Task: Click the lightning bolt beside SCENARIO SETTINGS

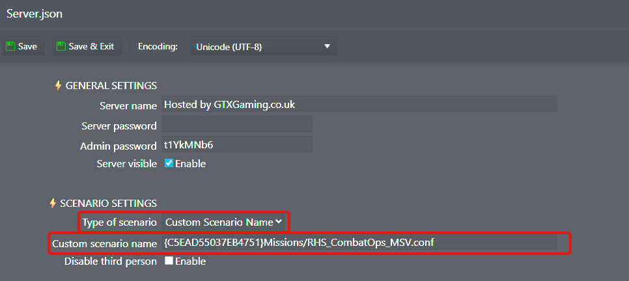Action: coord(53,203)
